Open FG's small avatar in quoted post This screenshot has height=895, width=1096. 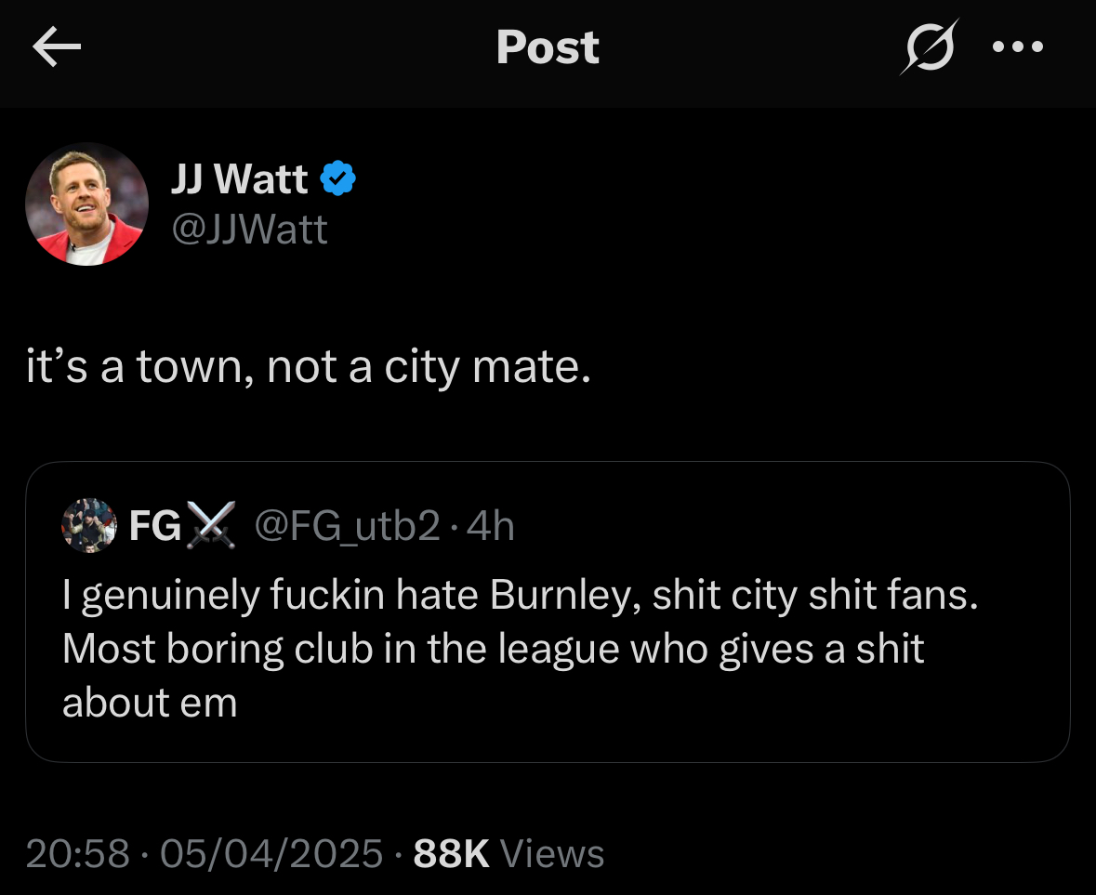tap(89, 526)
